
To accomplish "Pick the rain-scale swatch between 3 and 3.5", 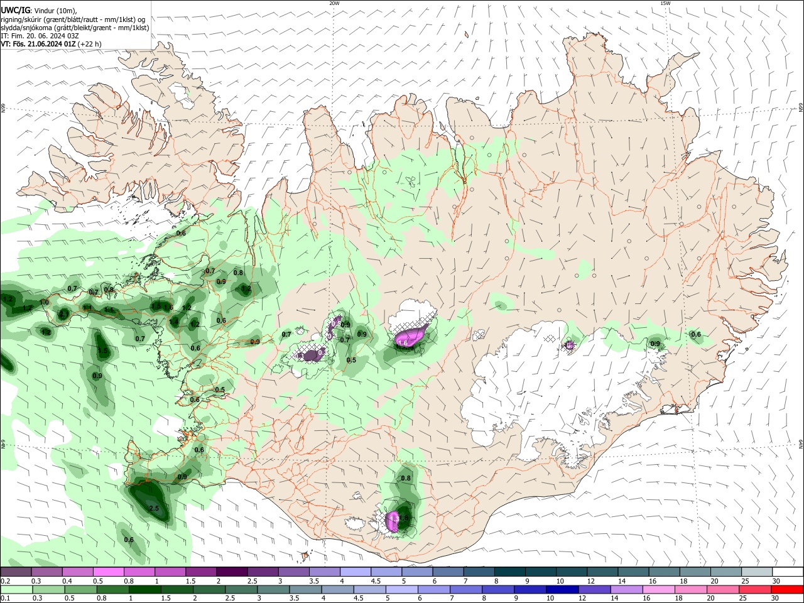I will coord(273,589).
